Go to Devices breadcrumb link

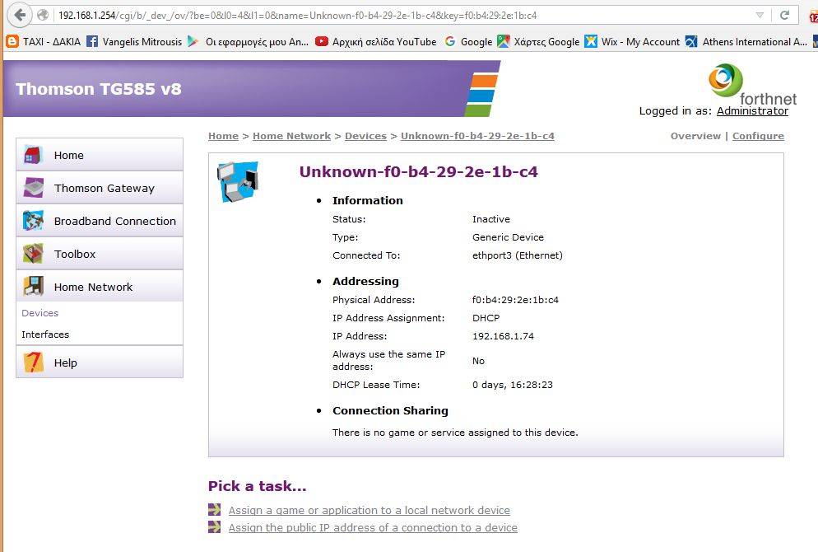365,136
